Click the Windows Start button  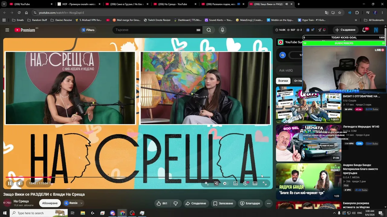click(5, 213)
